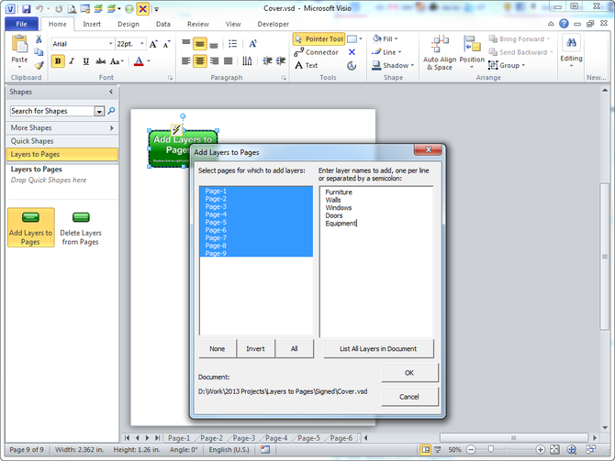Screen dimensions: 615x461
Task: Click the Text Block rotate tool icon
Action: 352,65
